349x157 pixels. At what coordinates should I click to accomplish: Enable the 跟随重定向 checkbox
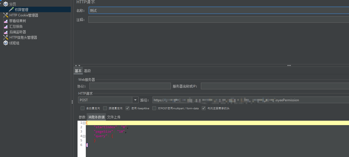[105, 108]
